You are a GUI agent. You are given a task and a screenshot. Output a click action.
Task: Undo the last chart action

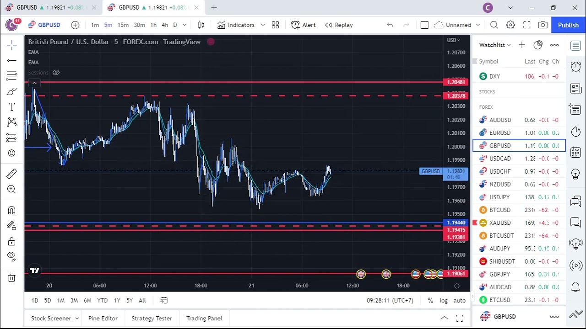(x=390, y=25)
